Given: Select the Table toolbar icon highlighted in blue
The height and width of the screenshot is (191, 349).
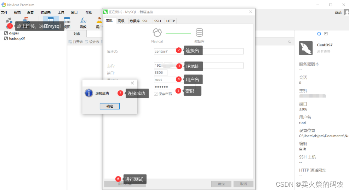Looking at the screenshot, I should tap(51, 20).
